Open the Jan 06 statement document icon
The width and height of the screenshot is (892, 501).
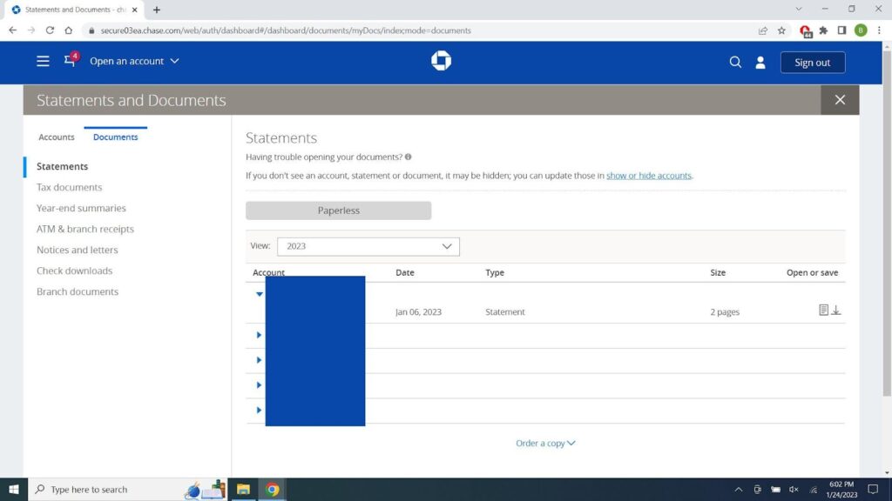(823, 311)
